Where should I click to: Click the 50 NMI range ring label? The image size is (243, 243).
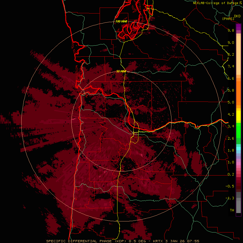click(121, 72)
